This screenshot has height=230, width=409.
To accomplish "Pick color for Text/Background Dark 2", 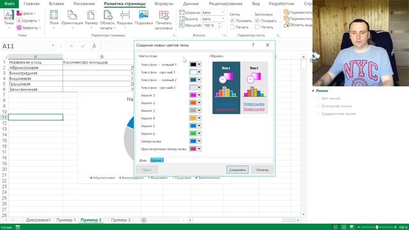I will click(196, 80).
